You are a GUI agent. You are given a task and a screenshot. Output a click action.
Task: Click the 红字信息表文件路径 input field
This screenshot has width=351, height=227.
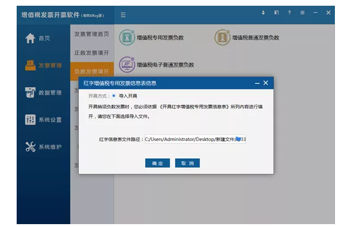pyautogui.click(x=195, y=139)
